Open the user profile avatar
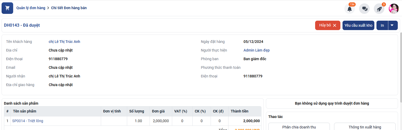402x130 pixels. pyautogui.click(x=394, y=9)
